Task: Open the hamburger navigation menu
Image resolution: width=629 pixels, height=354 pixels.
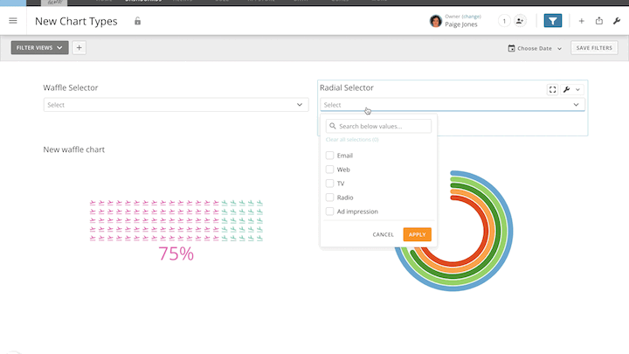Action: (x=12, y=20)
